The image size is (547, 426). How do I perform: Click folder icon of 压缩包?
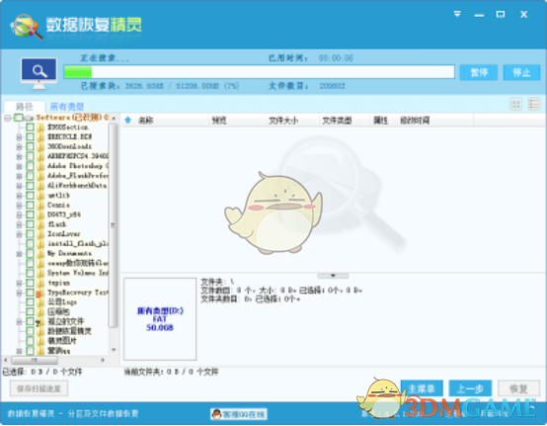40,311
